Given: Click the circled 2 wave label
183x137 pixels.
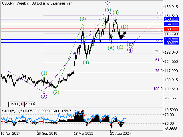Looking at the screenshot, I should coord(44,96).
